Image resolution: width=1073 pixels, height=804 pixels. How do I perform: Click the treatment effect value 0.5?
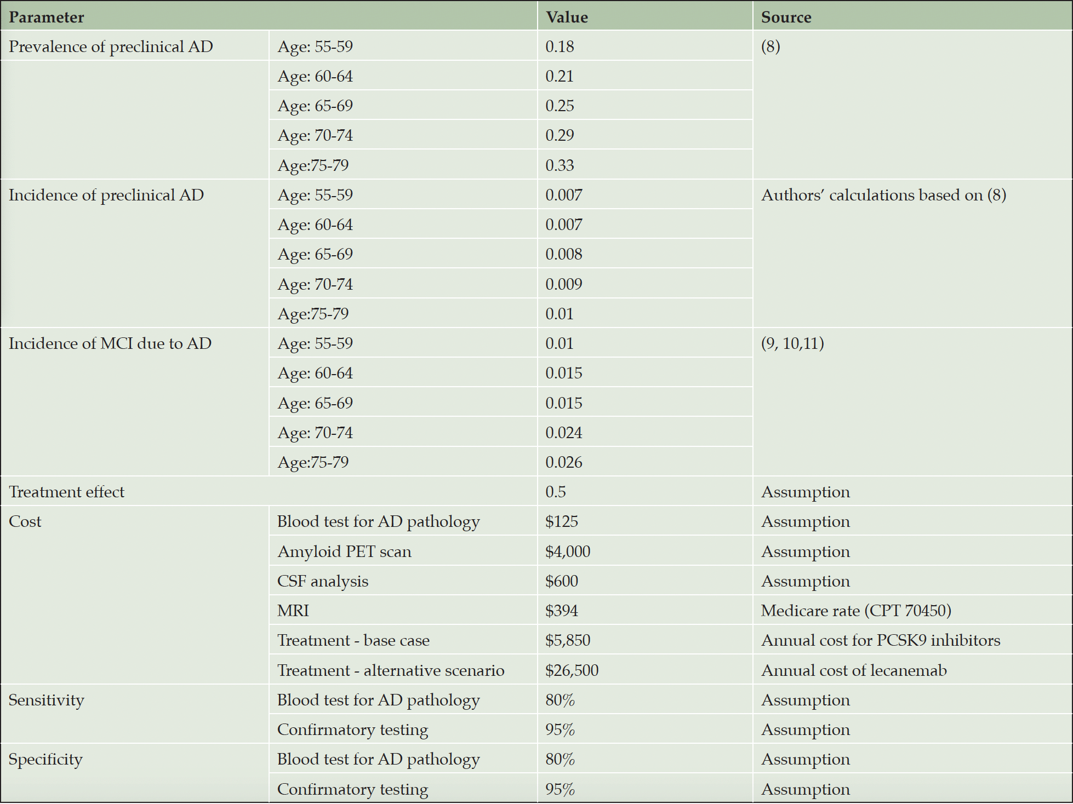[x=556, y=492]
